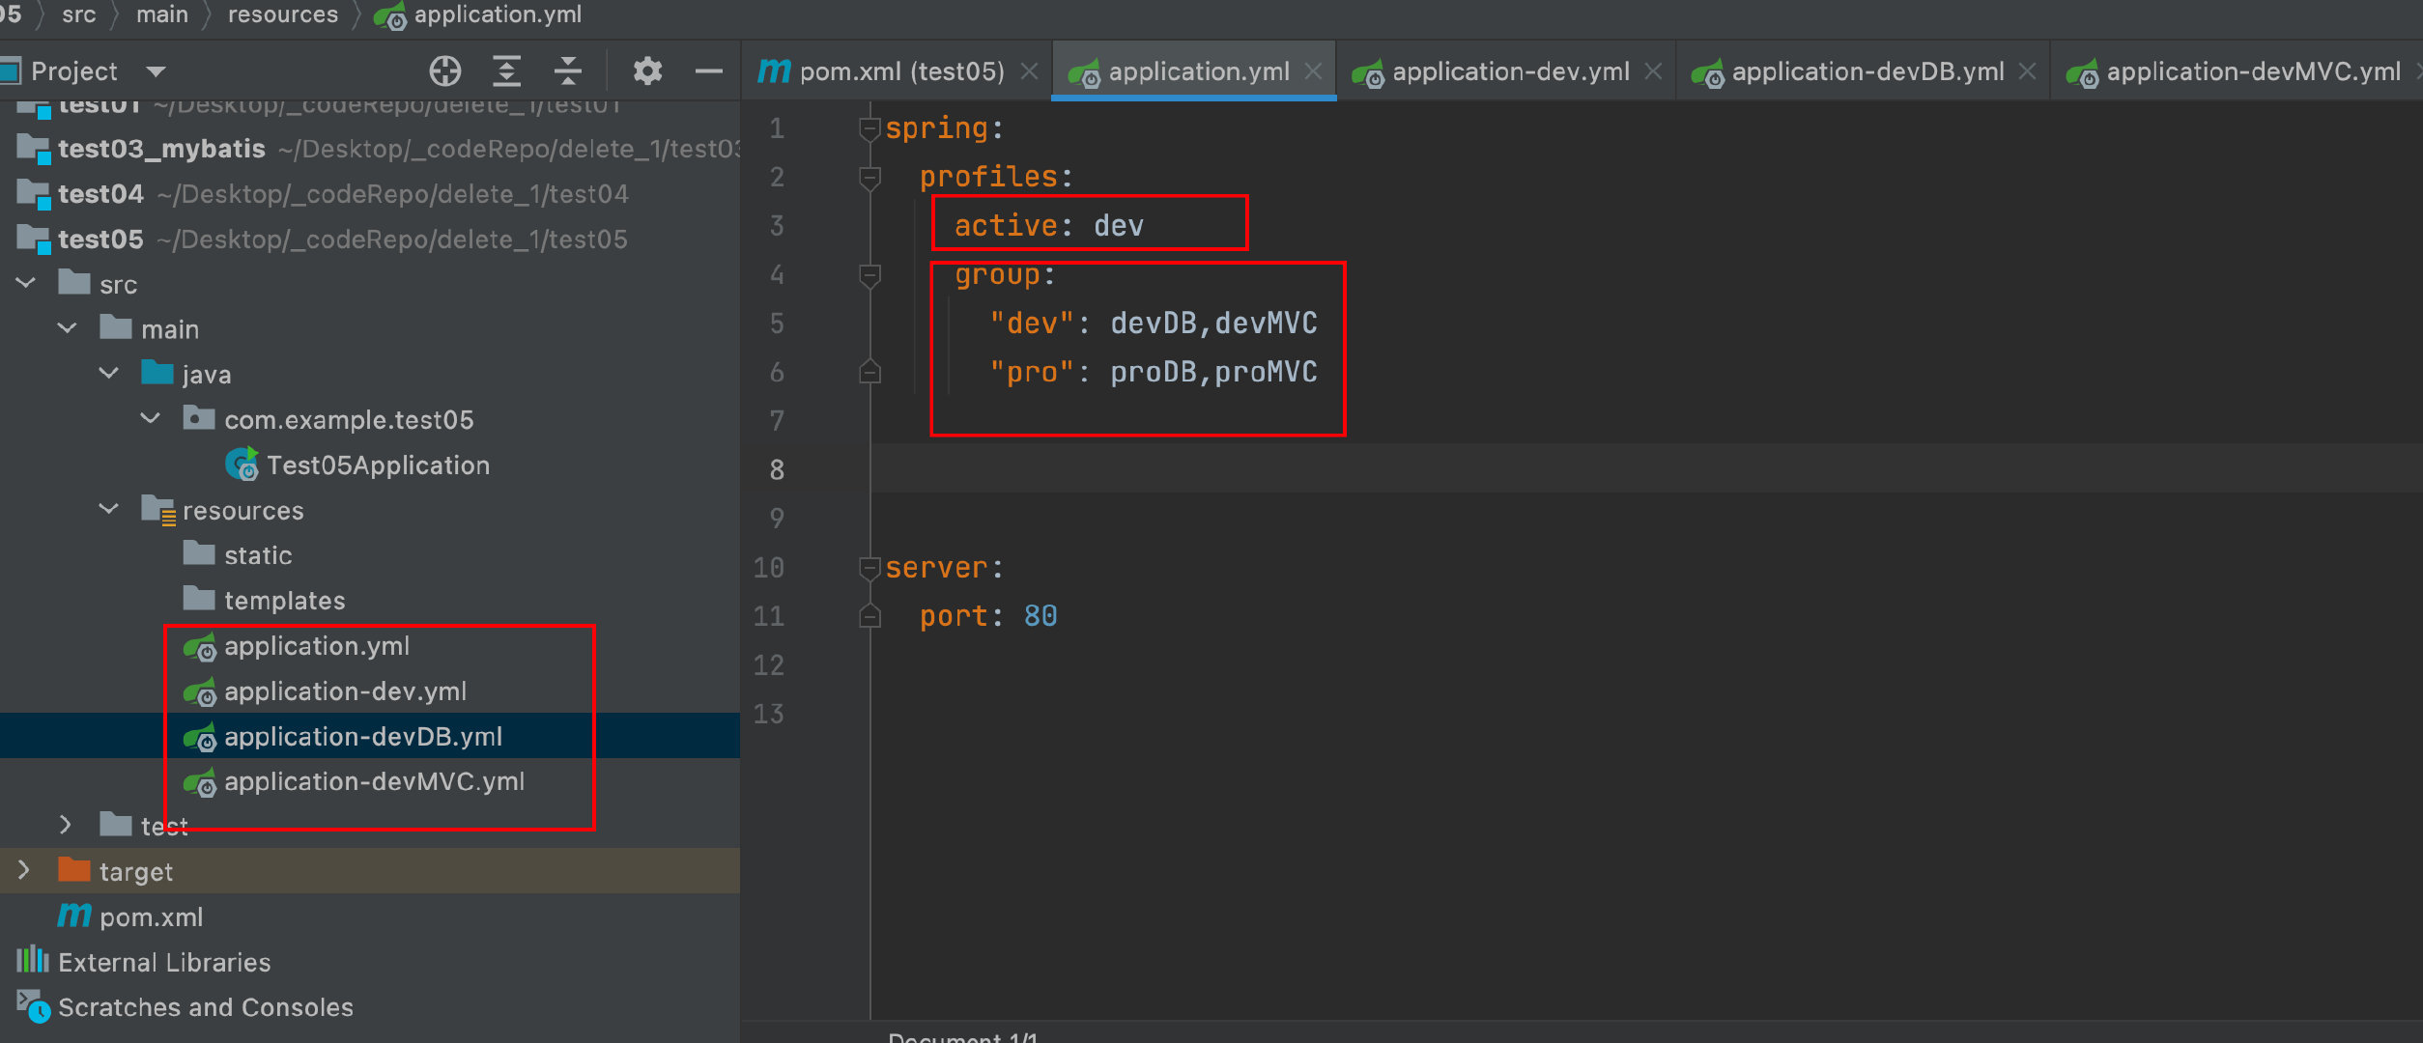This screenshot has width=2423, height=1043.
Task: Collapse the server block using fold marker
Action: 869,567
